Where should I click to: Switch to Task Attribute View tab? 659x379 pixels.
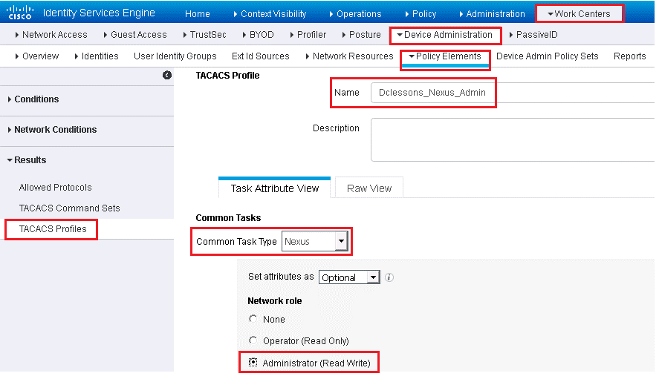point(274,188)
